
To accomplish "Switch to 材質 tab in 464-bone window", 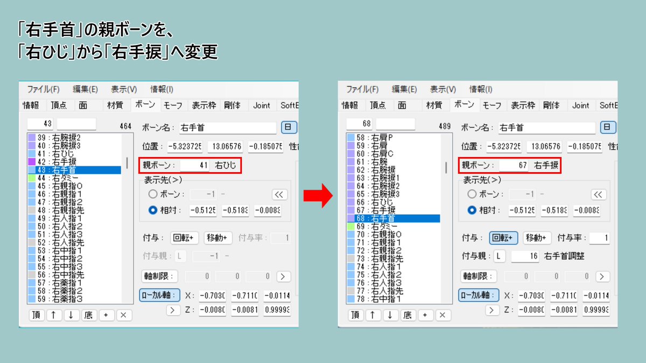I will point(115,105).
